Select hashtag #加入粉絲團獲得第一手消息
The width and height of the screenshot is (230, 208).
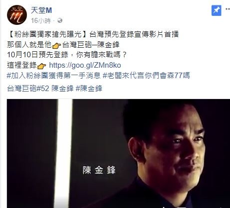click(53, 76)
